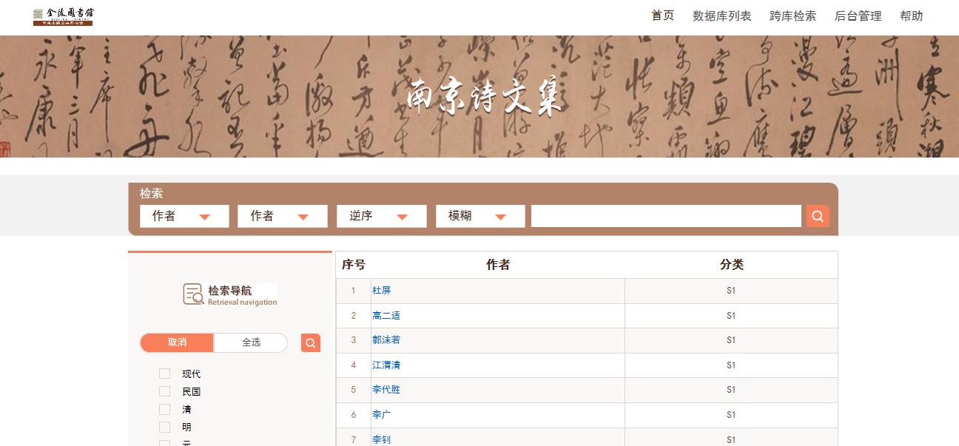Open 数据库列表 menu item
This screenshot has width=959, height=446.
coord(722,16)
